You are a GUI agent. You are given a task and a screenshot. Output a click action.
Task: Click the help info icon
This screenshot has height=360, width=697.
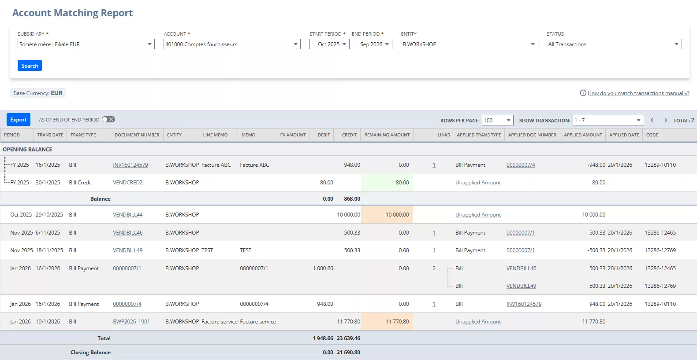pyautogui.click(x=583, y=93)
